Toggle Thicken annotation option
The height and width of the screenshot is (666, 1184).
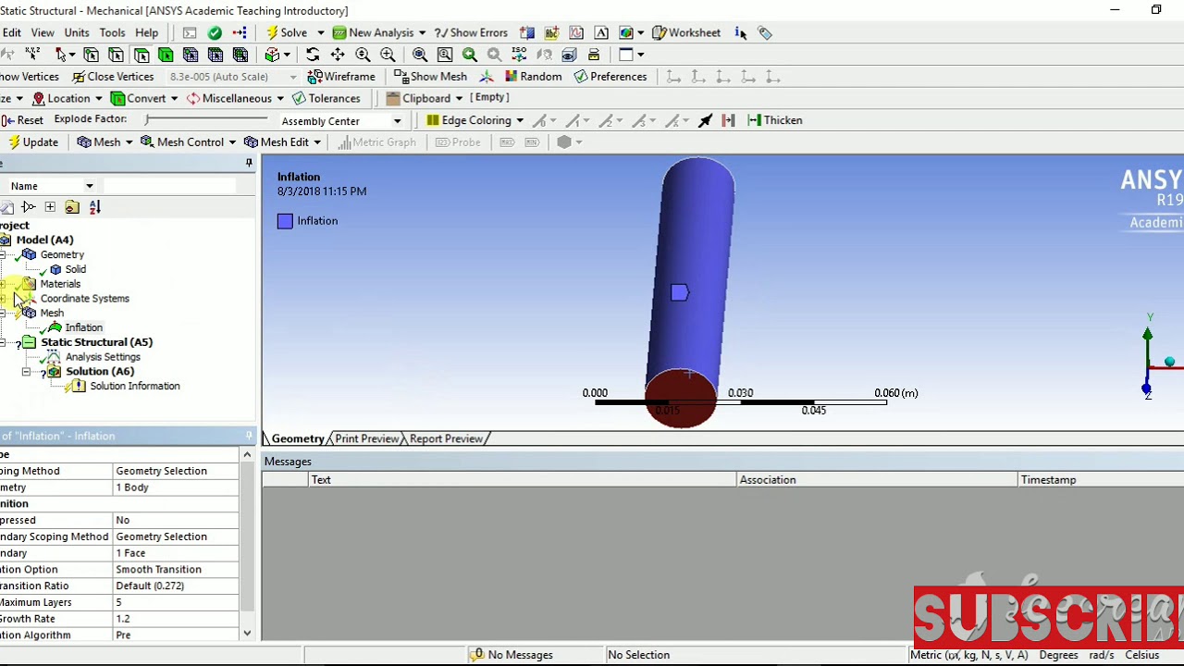774,120
